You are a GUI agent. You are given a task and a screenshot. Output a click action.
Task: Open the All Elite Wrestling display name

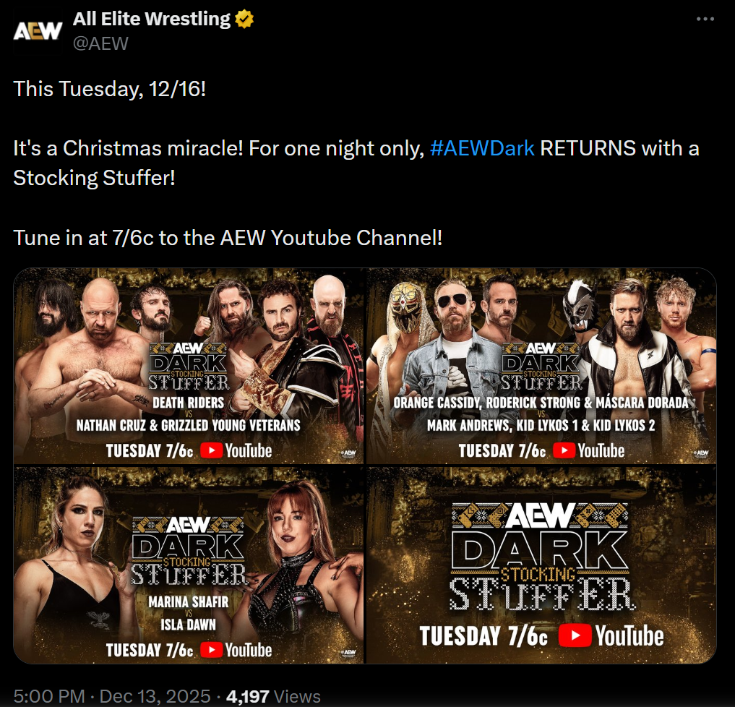click(x=151, y=20)
